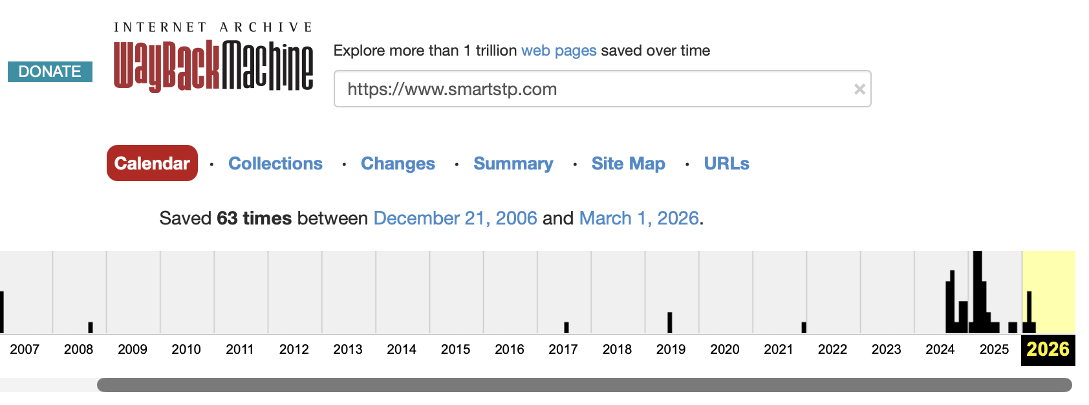Select year 2008 on the timeline
This screenshot has width=1089, height=405.
[79, 349]
